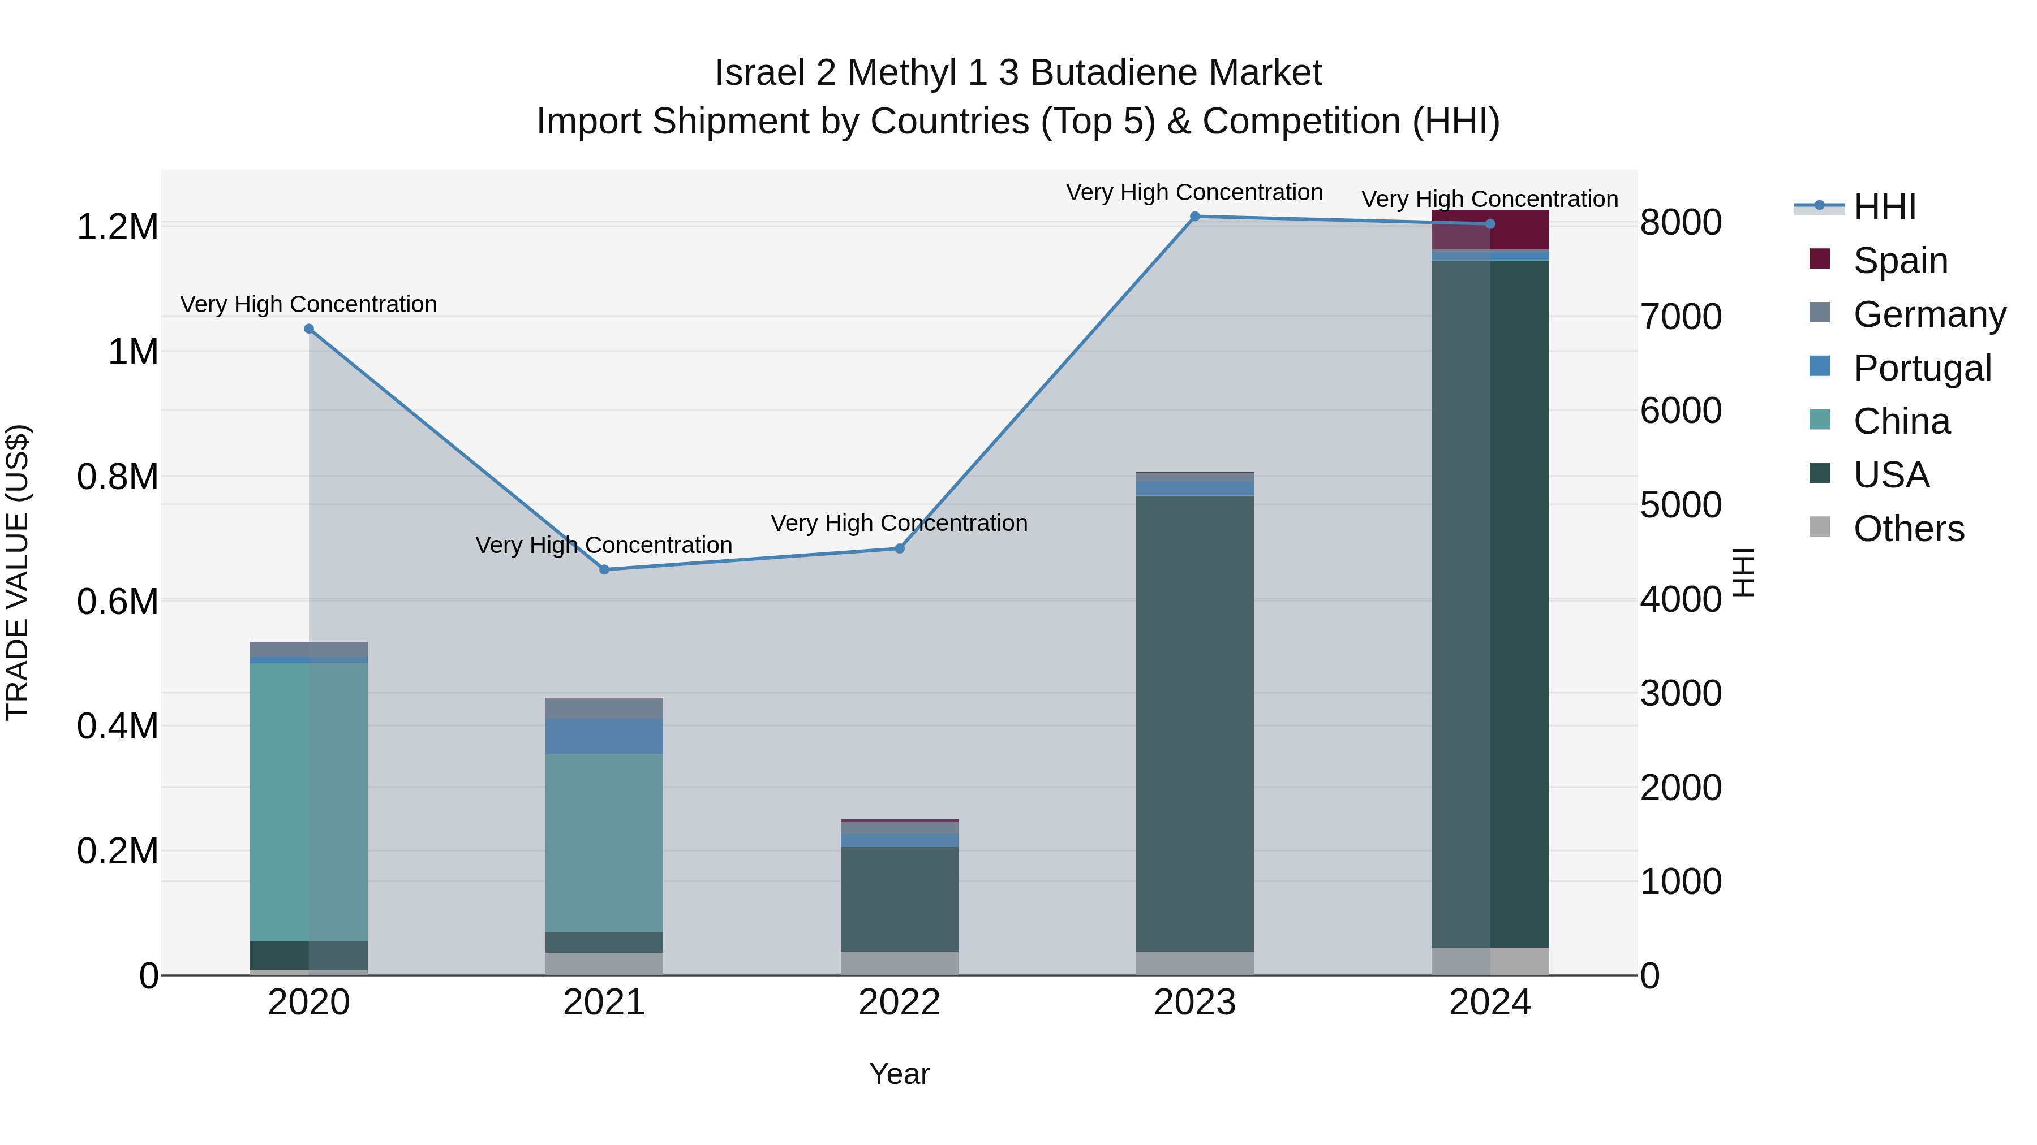The width and height of the screenshot is (2037, 1145).
Task: Click the 'TRADE VALUE (US$)' axis title
Action: tap(18, 573)
